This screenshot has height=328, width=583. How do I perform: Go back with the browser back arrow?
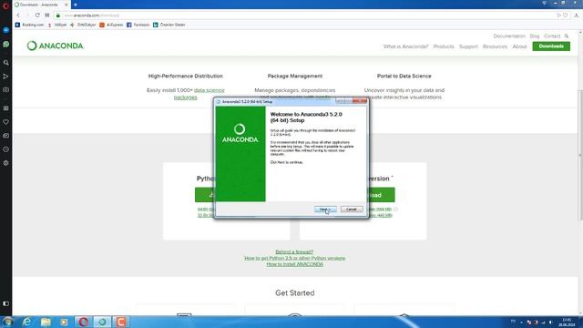click(18, 15)
